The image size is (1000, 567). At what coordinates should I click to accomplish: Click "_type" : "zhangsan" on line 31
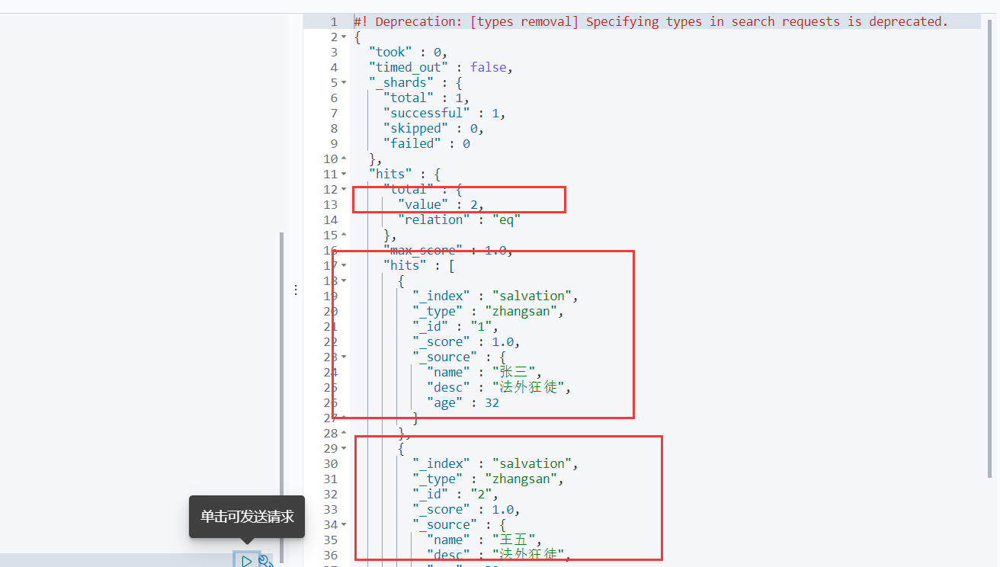488,479
